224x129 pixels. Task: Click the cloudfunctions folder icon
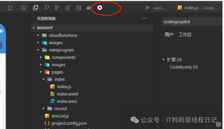coord(44,35)
